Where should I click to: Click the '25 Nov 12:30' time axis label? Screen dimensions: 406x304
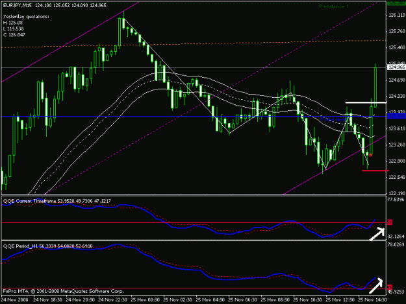(340, 300)
